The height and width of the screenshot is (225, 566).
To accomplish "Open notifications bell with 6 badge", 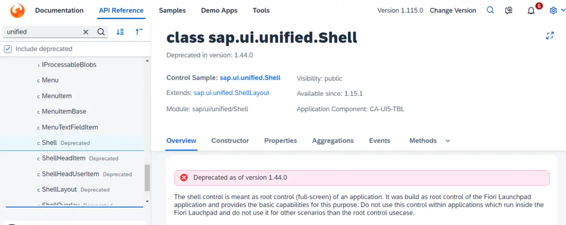I will tap(531, 11).
